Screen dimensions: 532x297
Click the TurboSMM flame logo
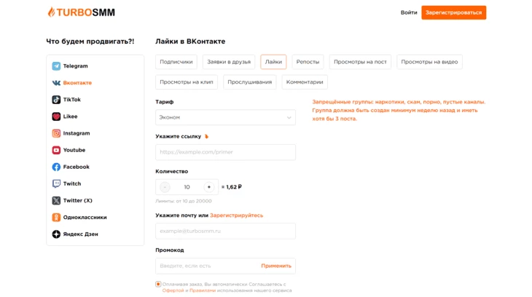click(x=51, y=12)
